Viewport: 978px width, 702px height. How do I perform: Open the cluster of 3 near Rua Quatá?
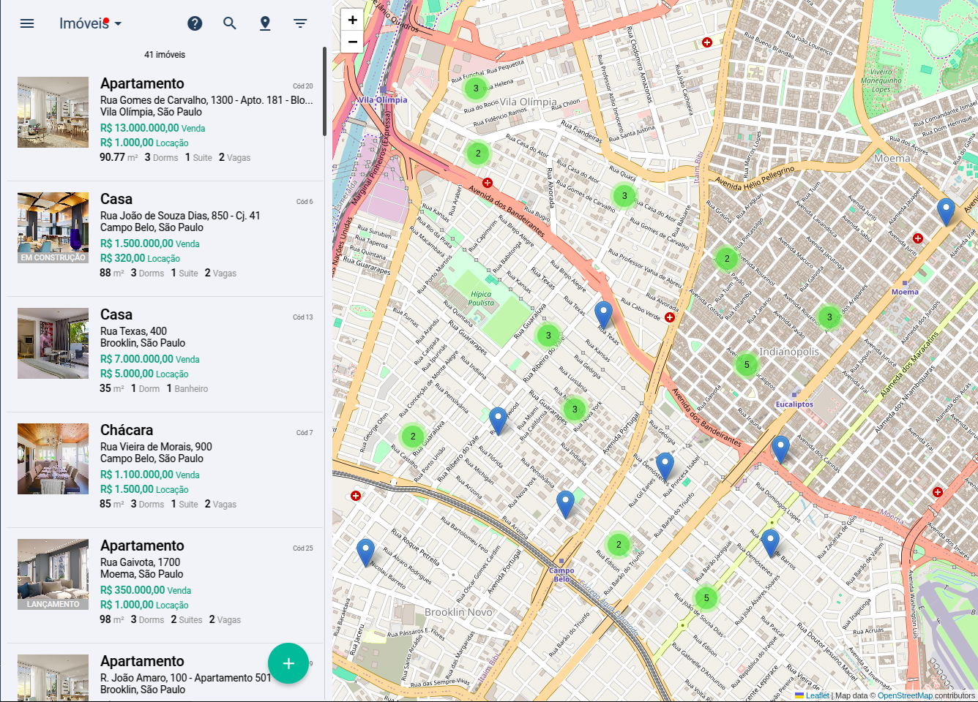pos(624,196)
